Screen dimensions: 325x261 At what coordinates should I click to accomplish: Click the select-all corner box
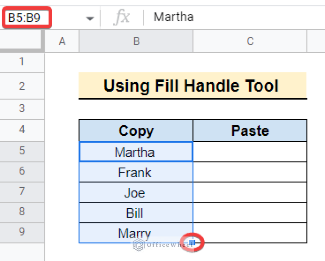pos(22,41)
